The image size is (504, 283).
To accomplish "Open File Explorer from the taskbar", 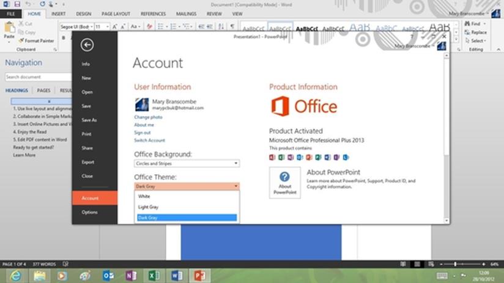I will pos(39,276).
